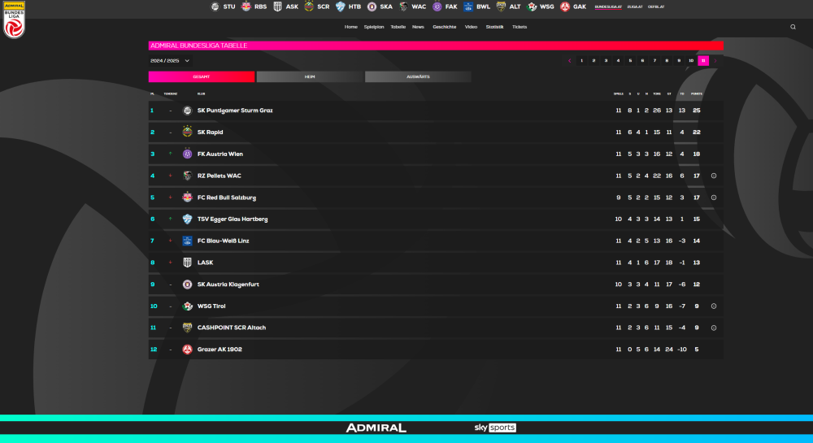This screenshot has height=443, width=813.
Task: Open the Admiral Bundesliga logo home link
Action: [x=14, y=20]
